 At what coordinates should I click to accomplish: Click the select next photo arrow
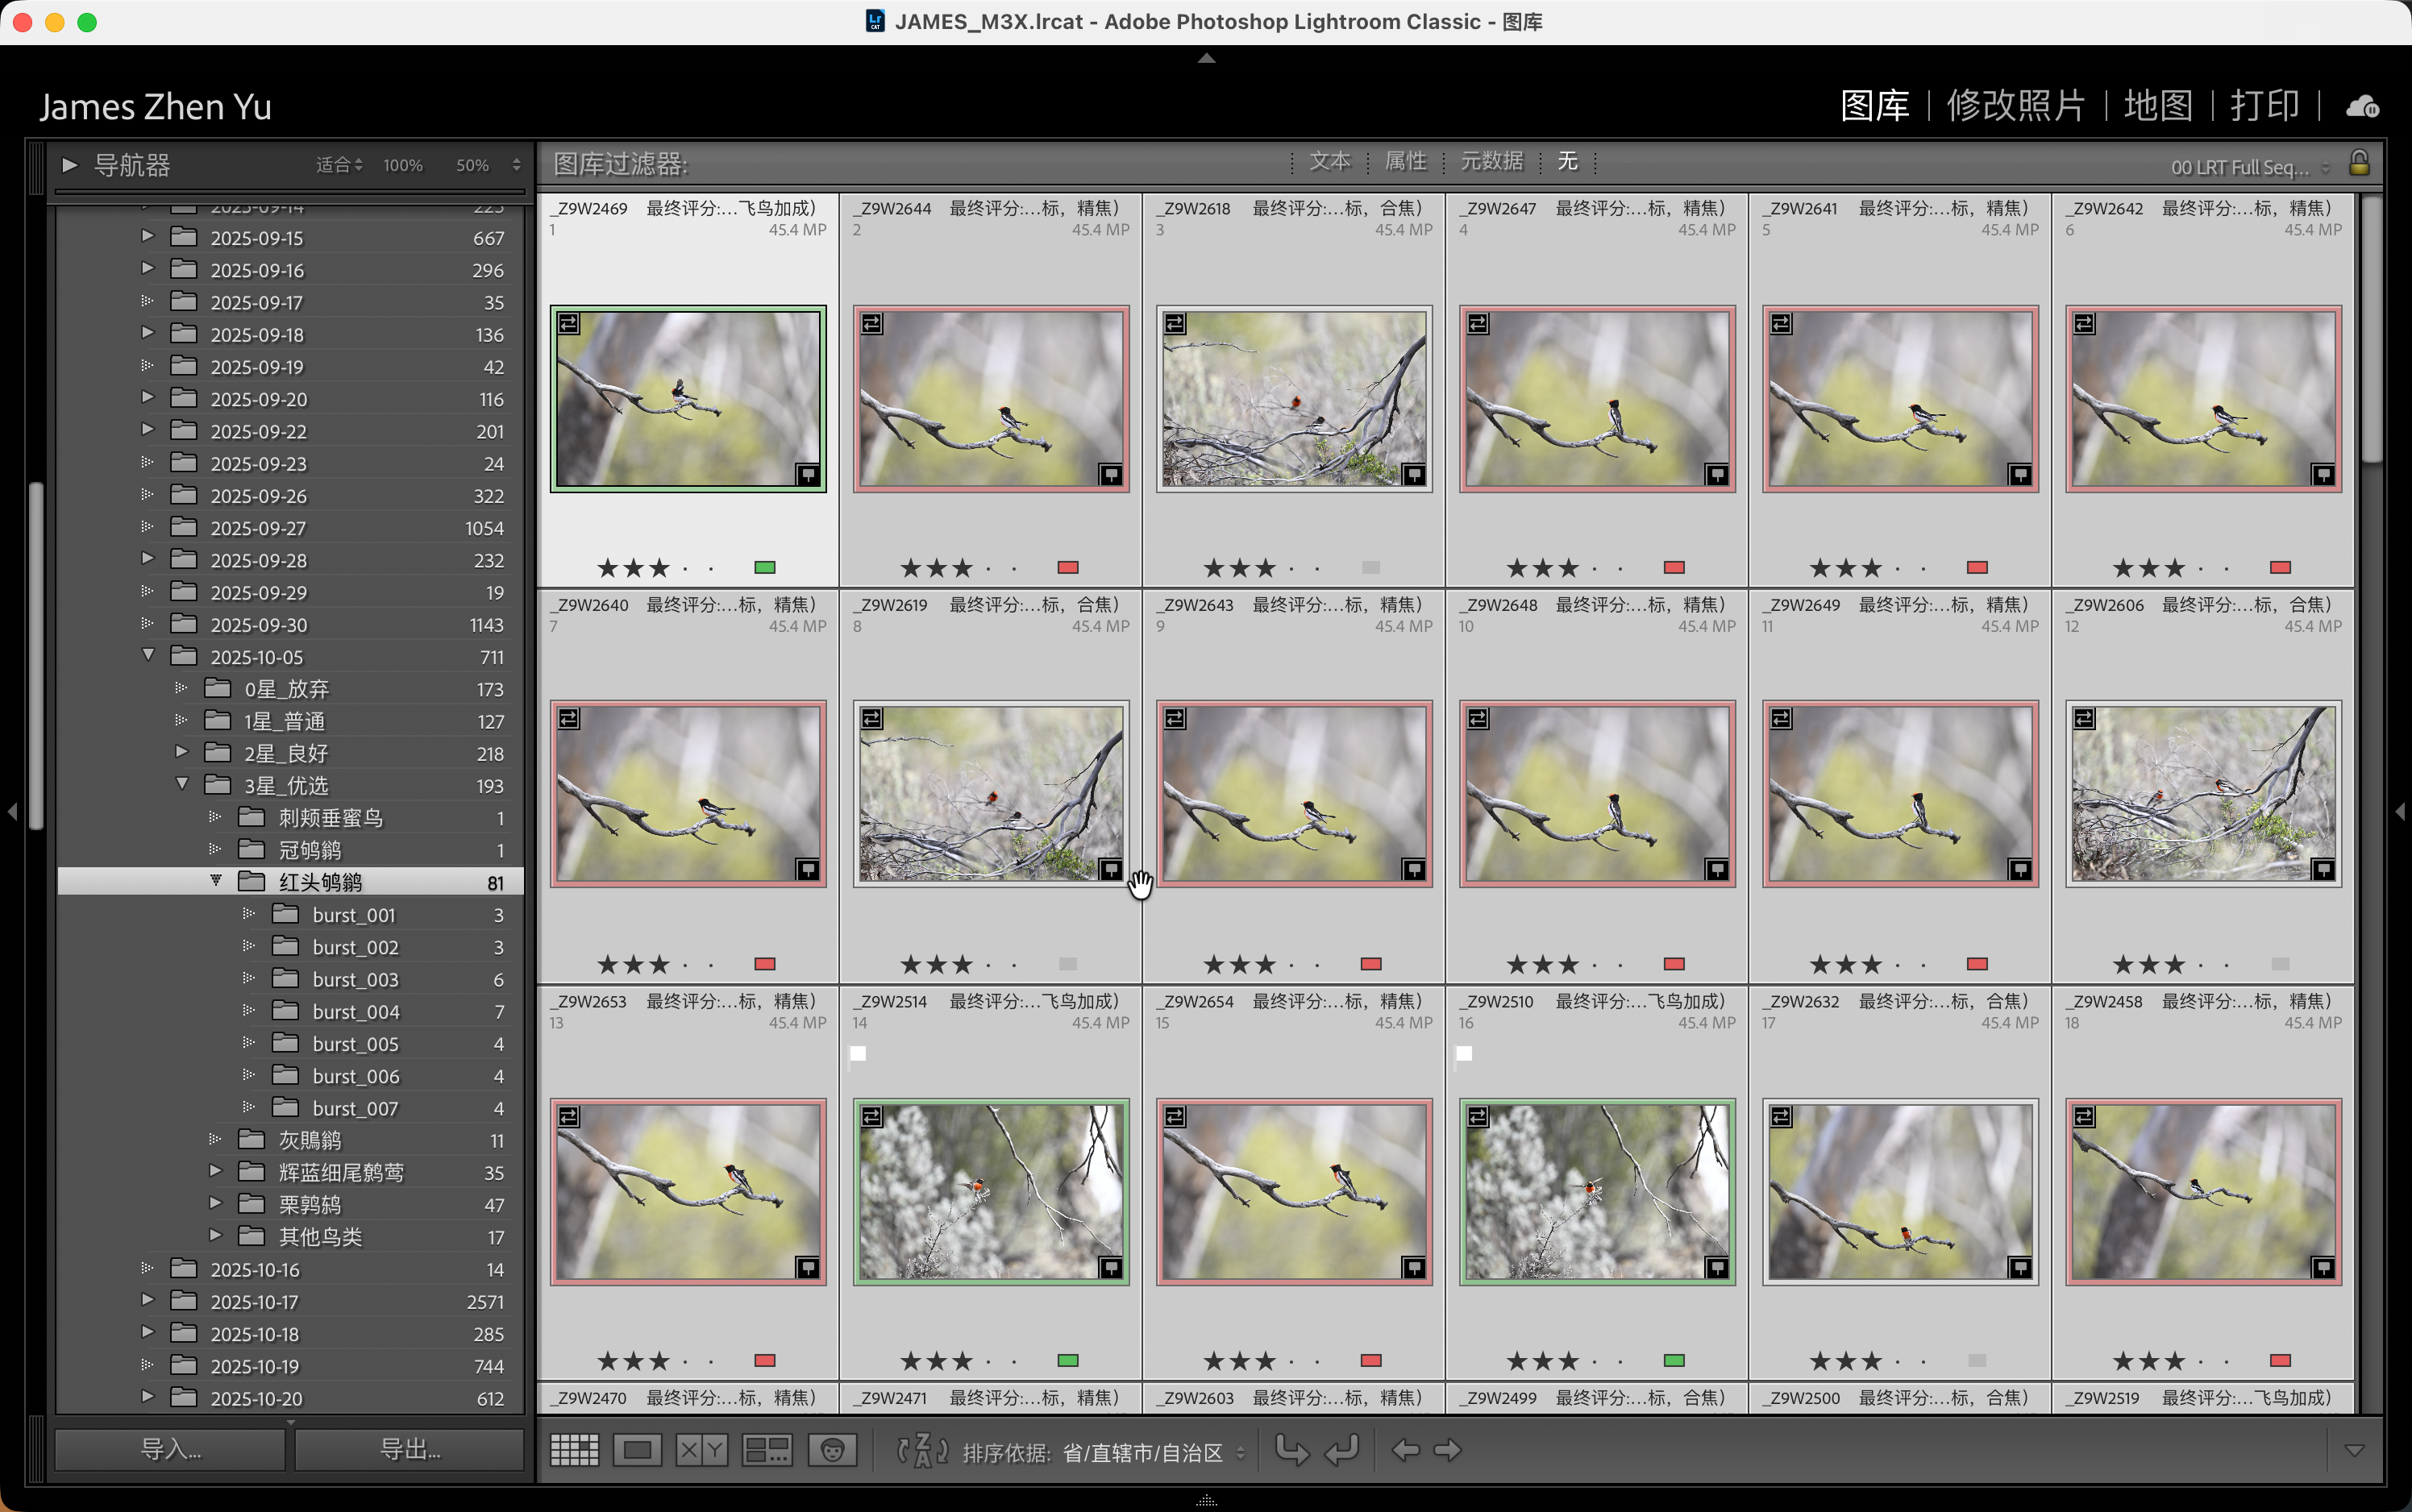click(1448, 1449)
